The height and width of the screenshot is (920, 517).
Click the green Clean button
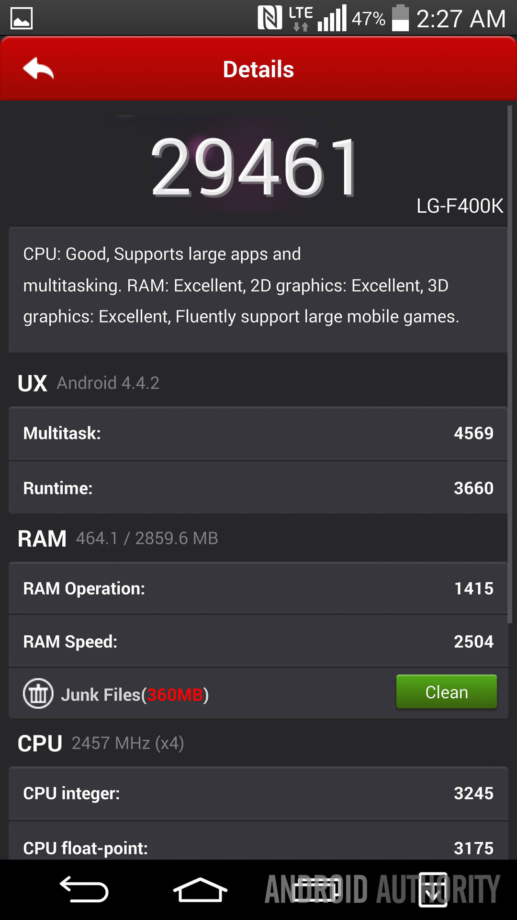(x=446, y=692)
